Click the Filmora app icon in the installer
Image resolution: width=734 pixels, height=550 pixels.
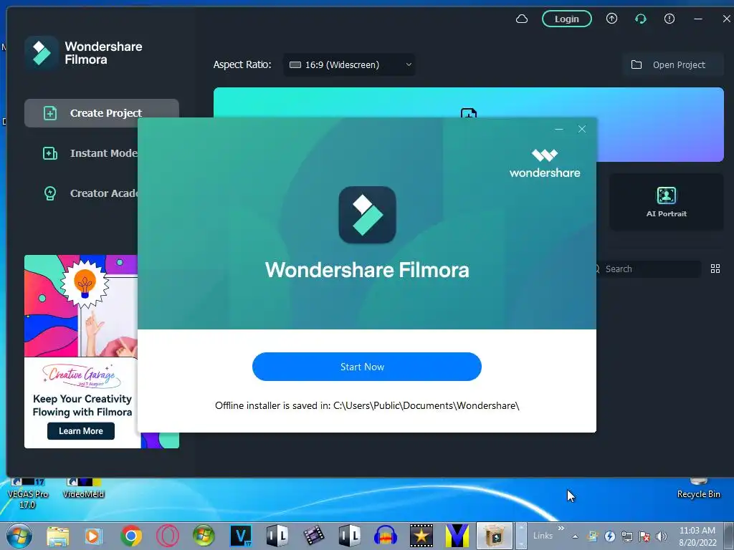click(368, 215)
